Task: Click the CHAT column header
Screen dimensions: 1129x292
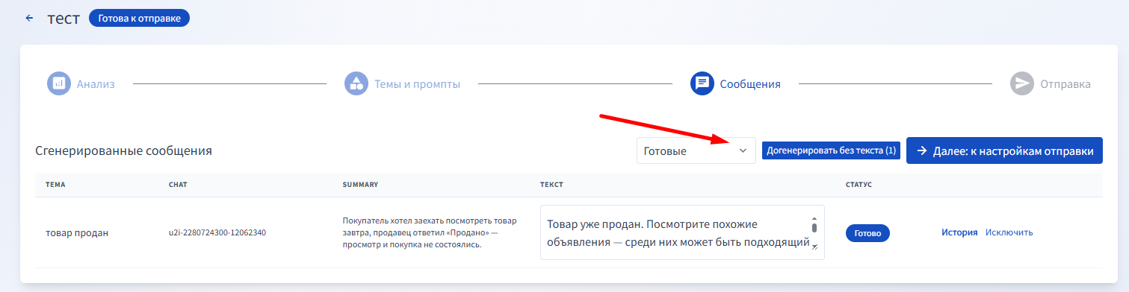Action: (x=178, y=185)
